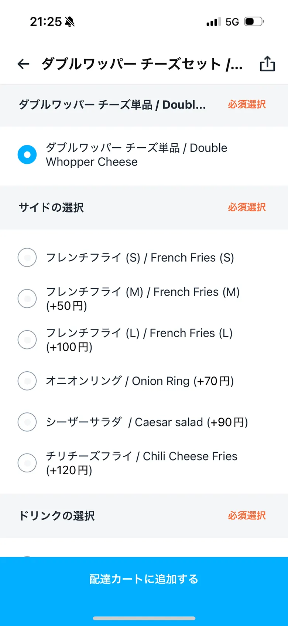
Task: Tap the 21:25 clock in status bar
Action: point(46,22)
